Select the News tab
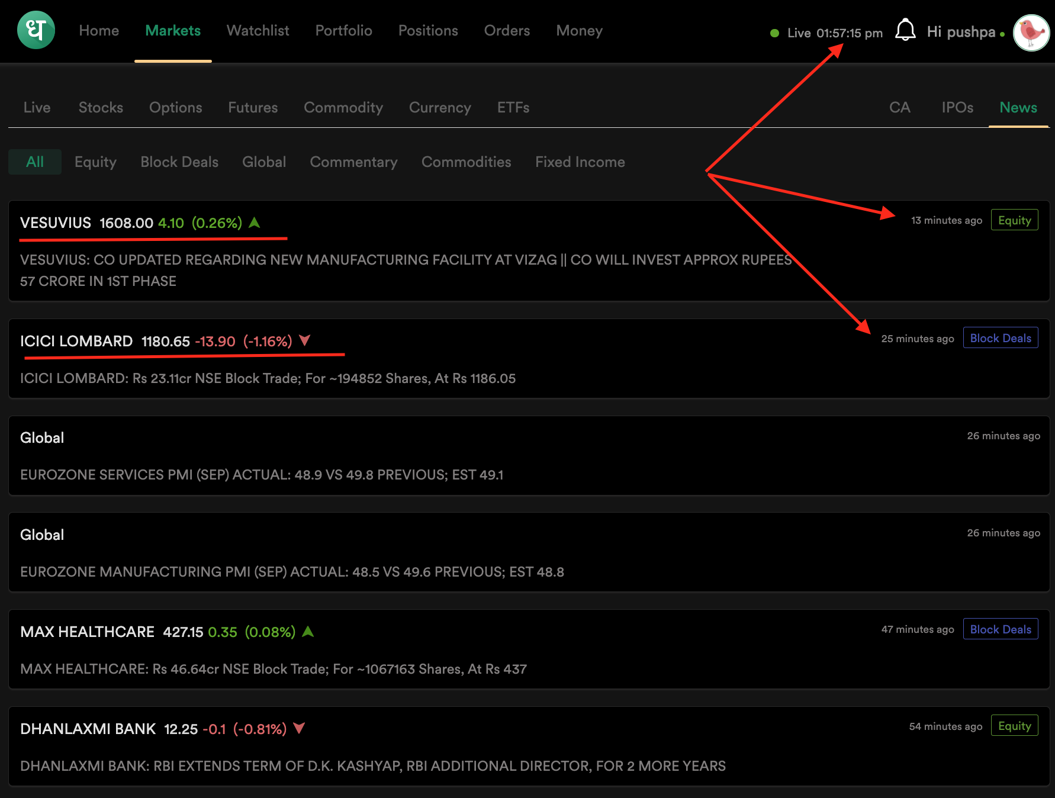1055x798 pixels. 1018,107
